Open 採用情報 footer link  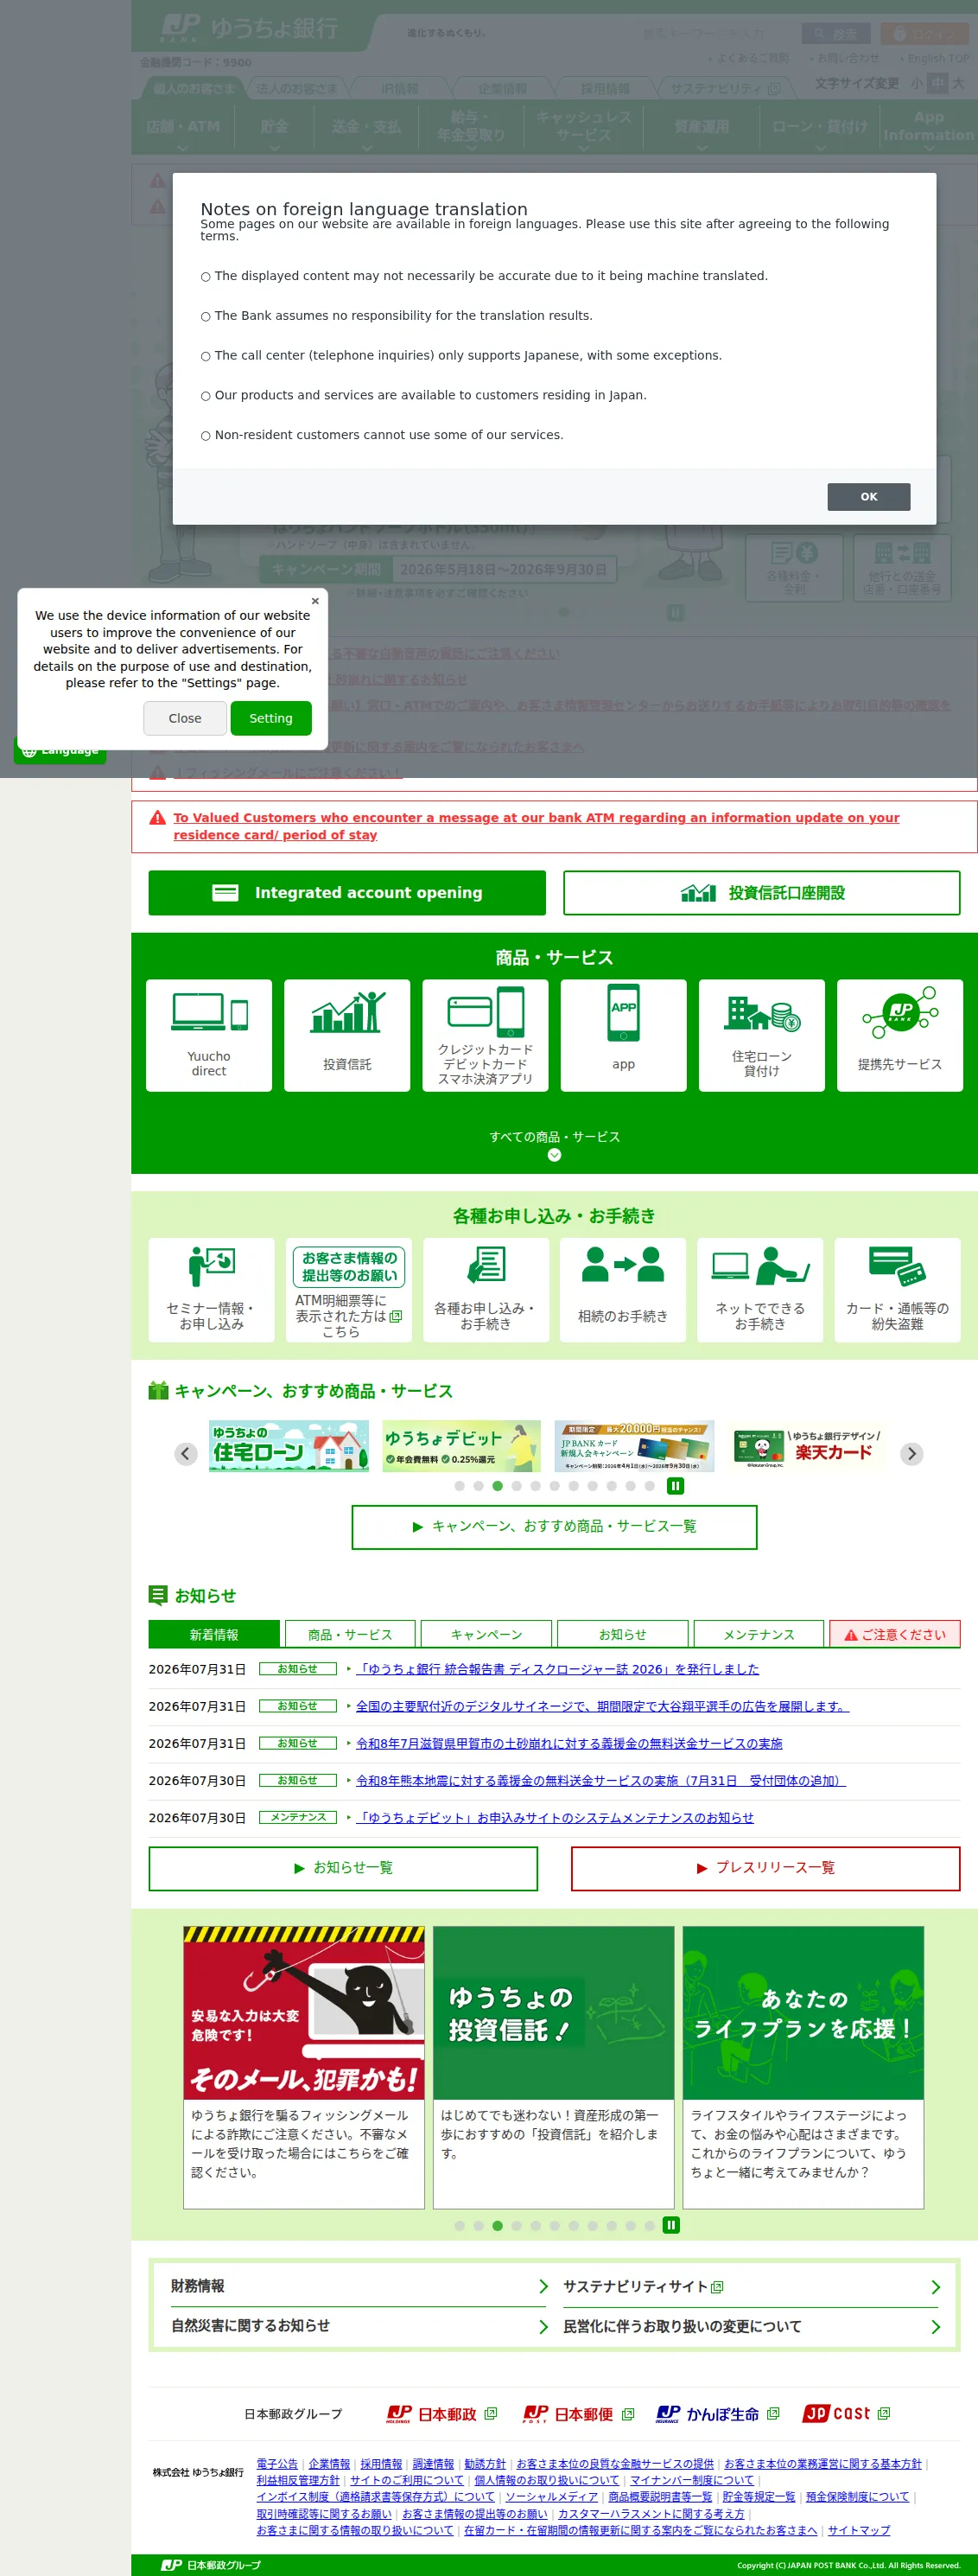click(x=381, y=2464)
